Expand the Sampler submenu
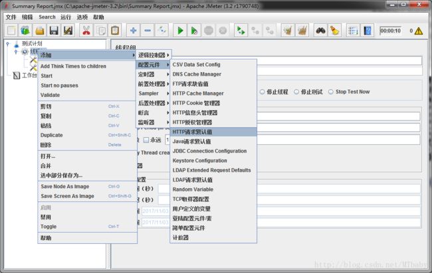 (153, 93)
